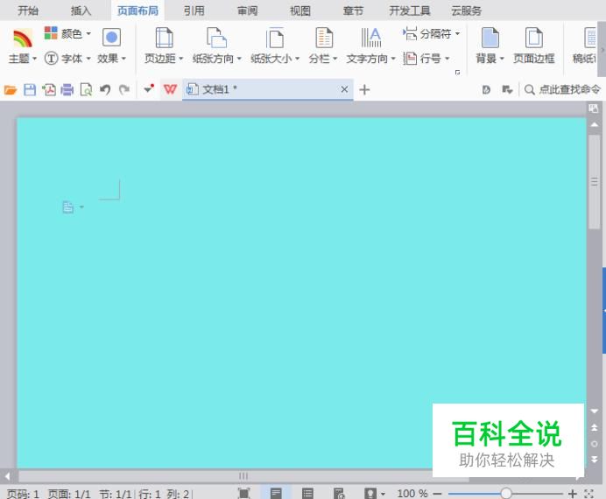This screenshot has height=499, width=606.
Task: Open Page Margins (页边距) icon
Action: click(x=165, y=38)
